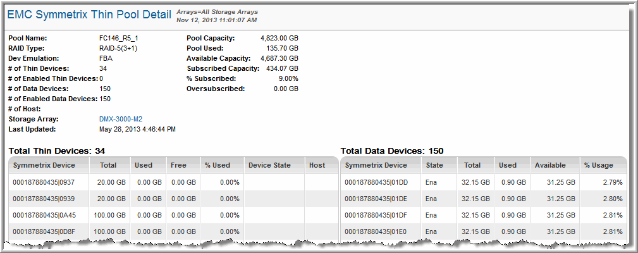The width and height of the screenshot is (638, 253).
Task: Click data device 000187880435|01DE
Action: tap(376, 199)
